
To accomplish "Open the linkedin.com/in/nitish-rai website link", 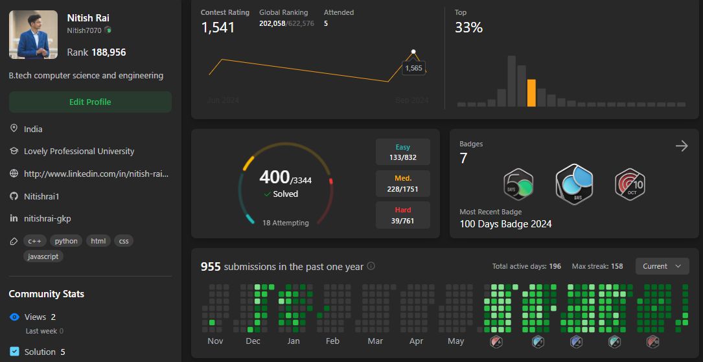I will tap(97, 174).
